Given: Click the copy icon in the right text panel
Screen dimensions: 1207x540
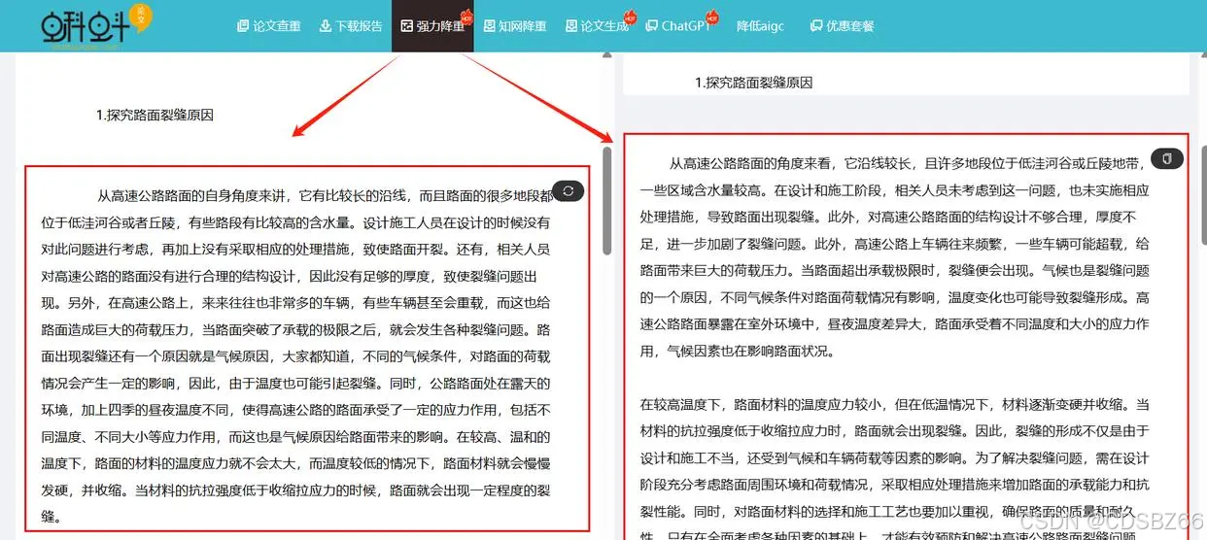Looking at the screenshot, I should click(x=1167, y=158).
